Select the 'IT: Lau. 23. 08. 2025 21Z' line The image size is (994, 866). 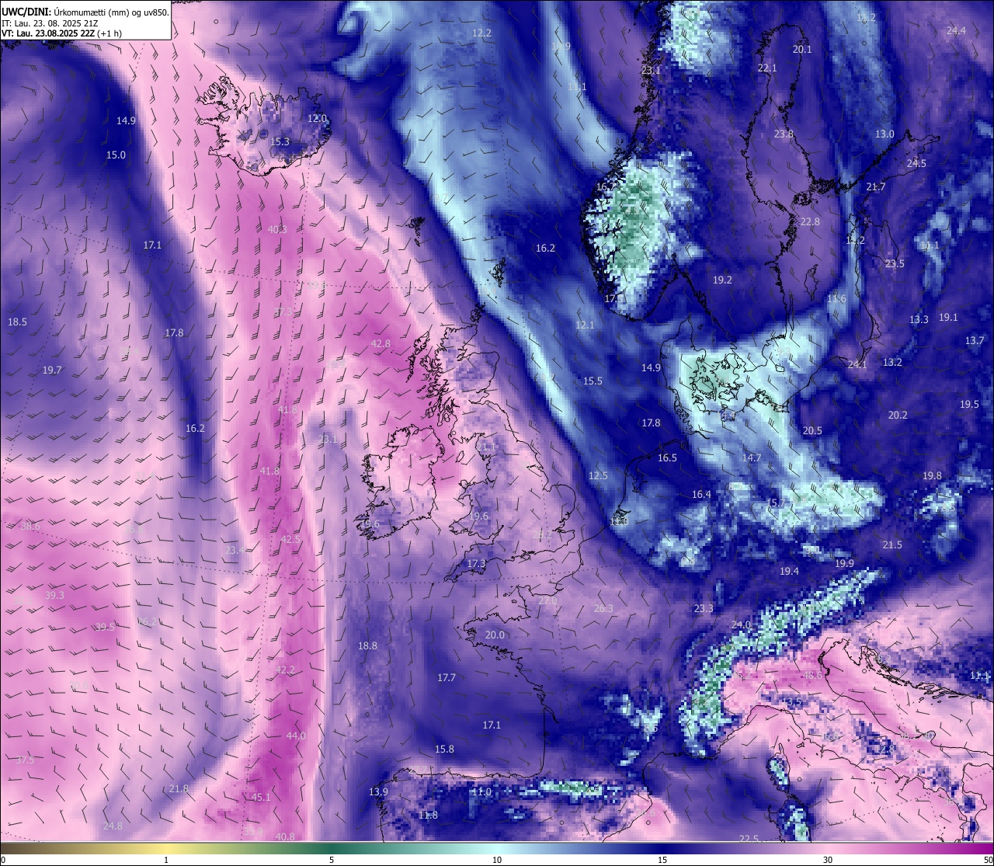[x=50, y=23]
